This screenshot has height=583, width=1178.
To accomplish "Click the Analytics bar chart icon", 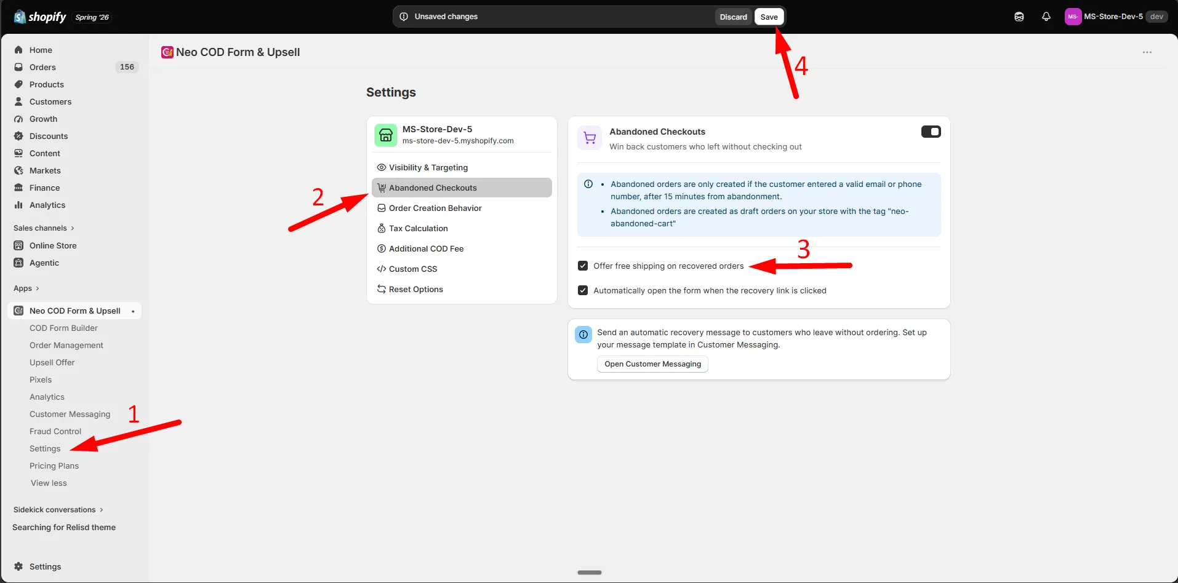I will pos(18,205).
